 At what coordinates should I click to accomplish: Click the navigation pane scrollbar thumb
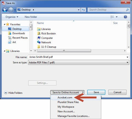[31, 27]
